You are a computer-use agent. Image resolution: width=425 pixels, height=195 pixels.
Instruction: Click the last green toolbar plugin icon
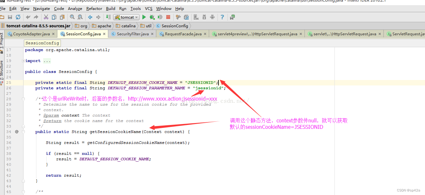click(x=233, y=17)
